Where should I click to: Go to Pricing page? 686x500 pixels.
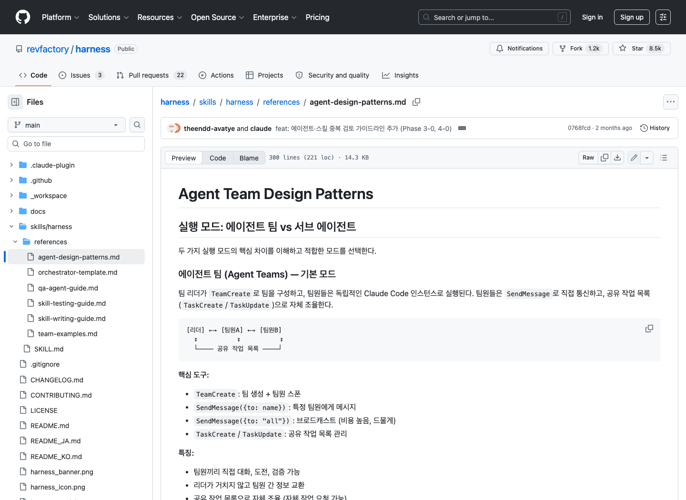click(317, 17)
